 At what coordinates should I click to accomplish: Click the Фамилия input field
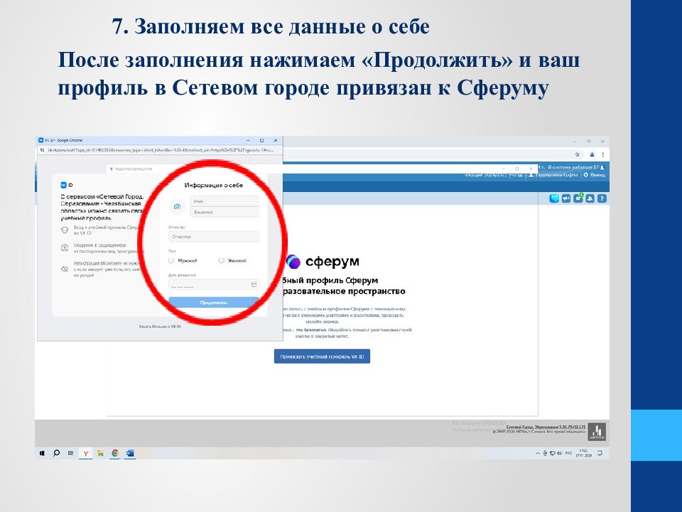pos(224,212)
